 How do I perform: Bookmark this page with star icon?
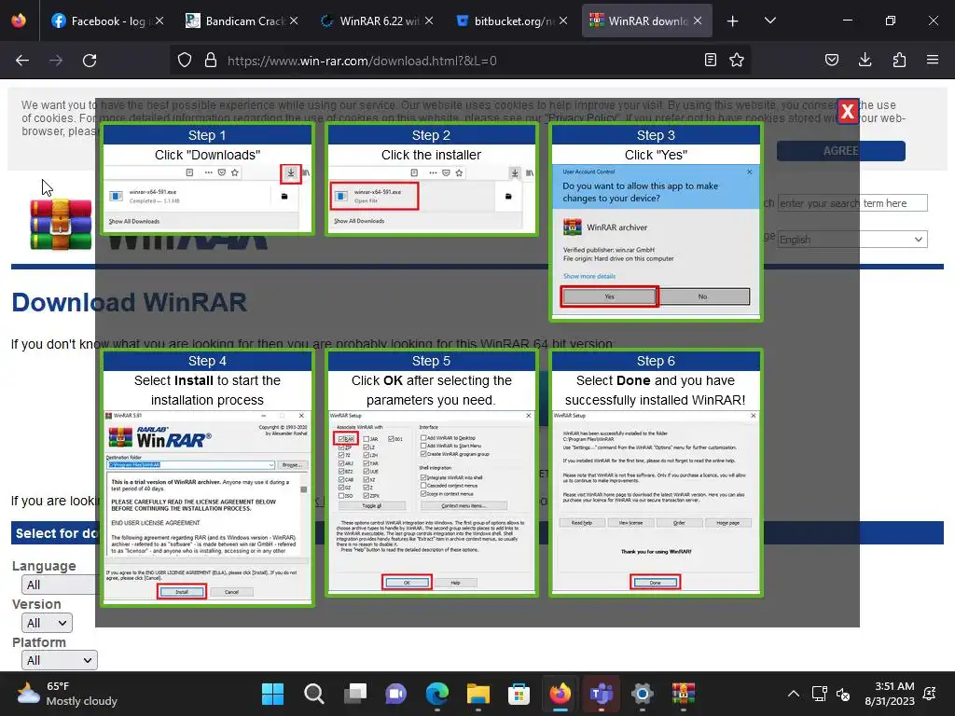[x=737, y=61]
